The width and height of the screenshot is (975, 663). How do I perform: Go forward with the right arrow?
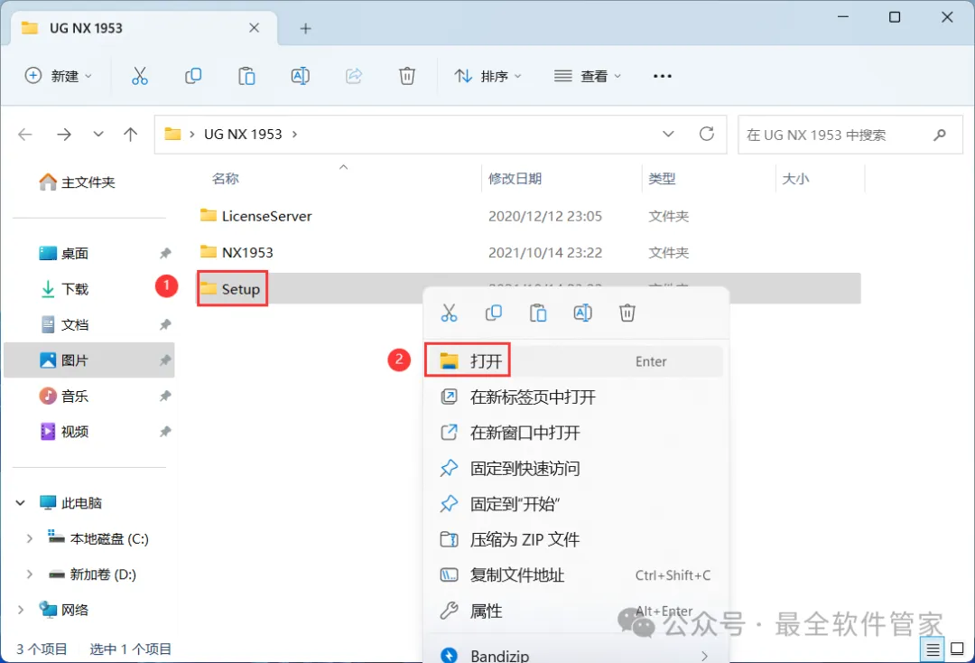click(x=64, y=135)
